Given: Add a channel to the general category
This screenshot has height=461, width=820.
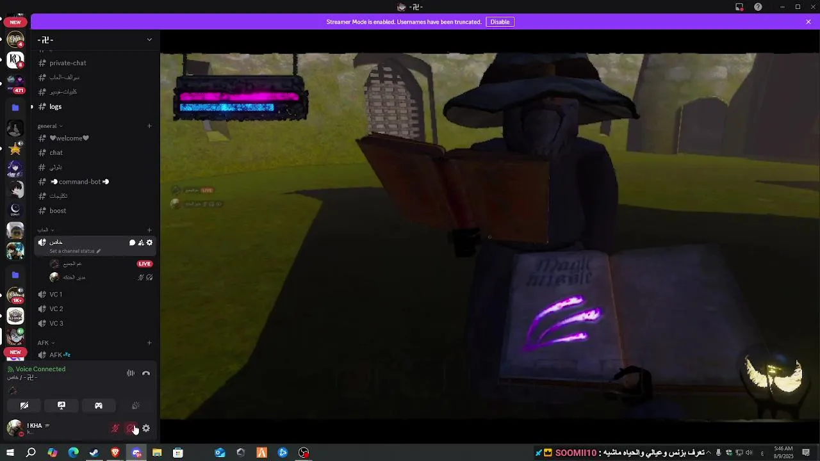Looking at the screenshot, I should [149, 126].
